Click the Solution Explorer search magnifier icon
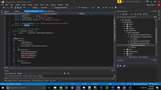This screenshot has width=161, height=90. click(155, 17)
